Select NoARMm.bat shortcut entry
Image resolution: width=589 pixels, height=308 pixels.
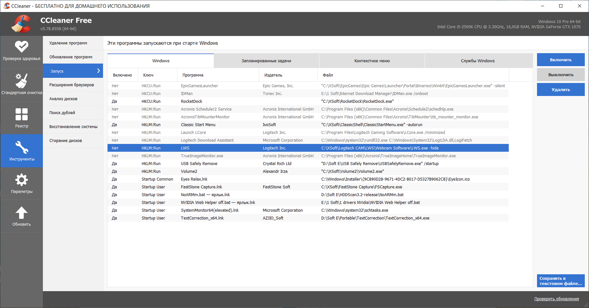tap(308, 195)
